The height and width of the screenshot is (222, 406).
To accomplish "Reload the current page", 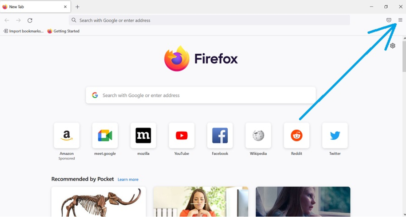I will pyautogui.click(x=30, y=20).
